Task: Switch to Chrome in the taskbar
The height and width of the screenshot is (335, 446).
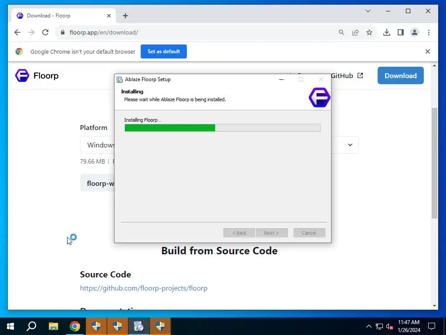Action: (x=75, y=326)
